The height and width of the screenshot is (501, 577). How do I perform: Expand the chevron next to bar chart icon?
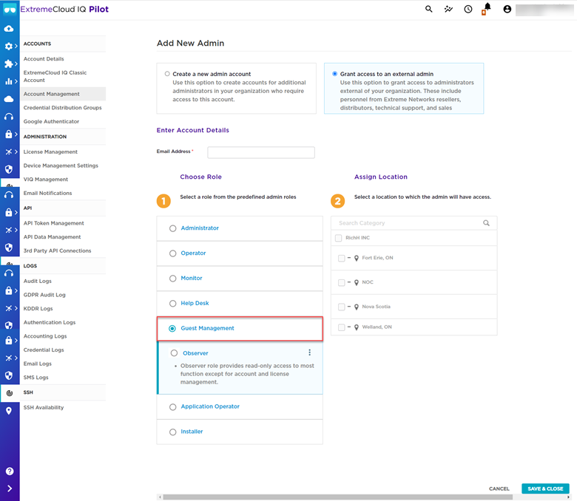pos(16,81)
